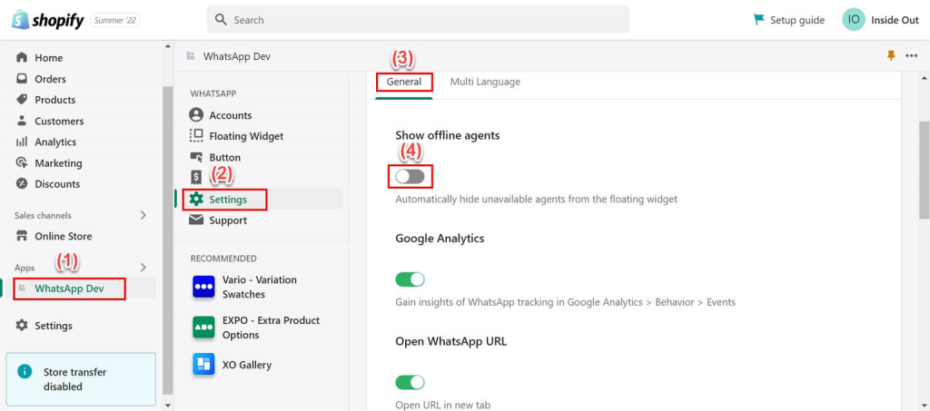Open the Support page link

(227, 220)
